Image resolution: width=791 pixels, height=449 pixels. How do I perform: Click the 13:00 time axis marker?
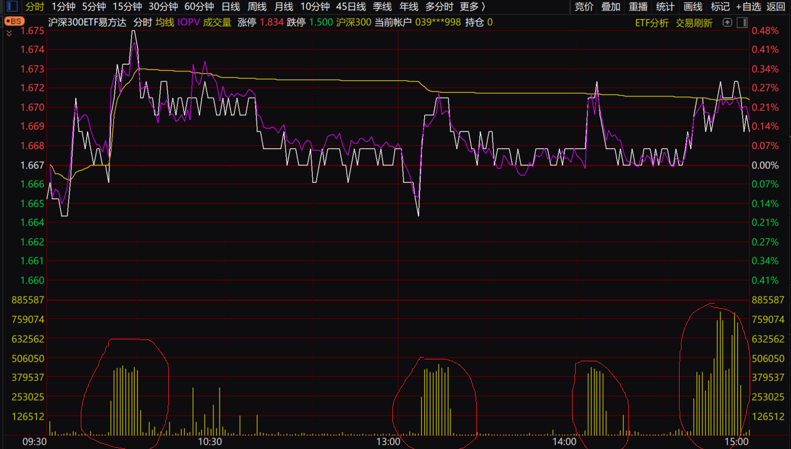click(388, 441)
